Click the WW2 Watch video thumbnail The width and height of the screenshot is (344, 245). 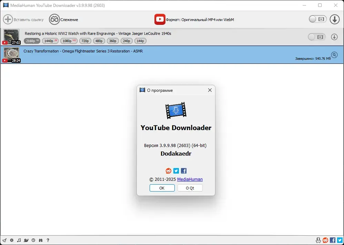11,37
